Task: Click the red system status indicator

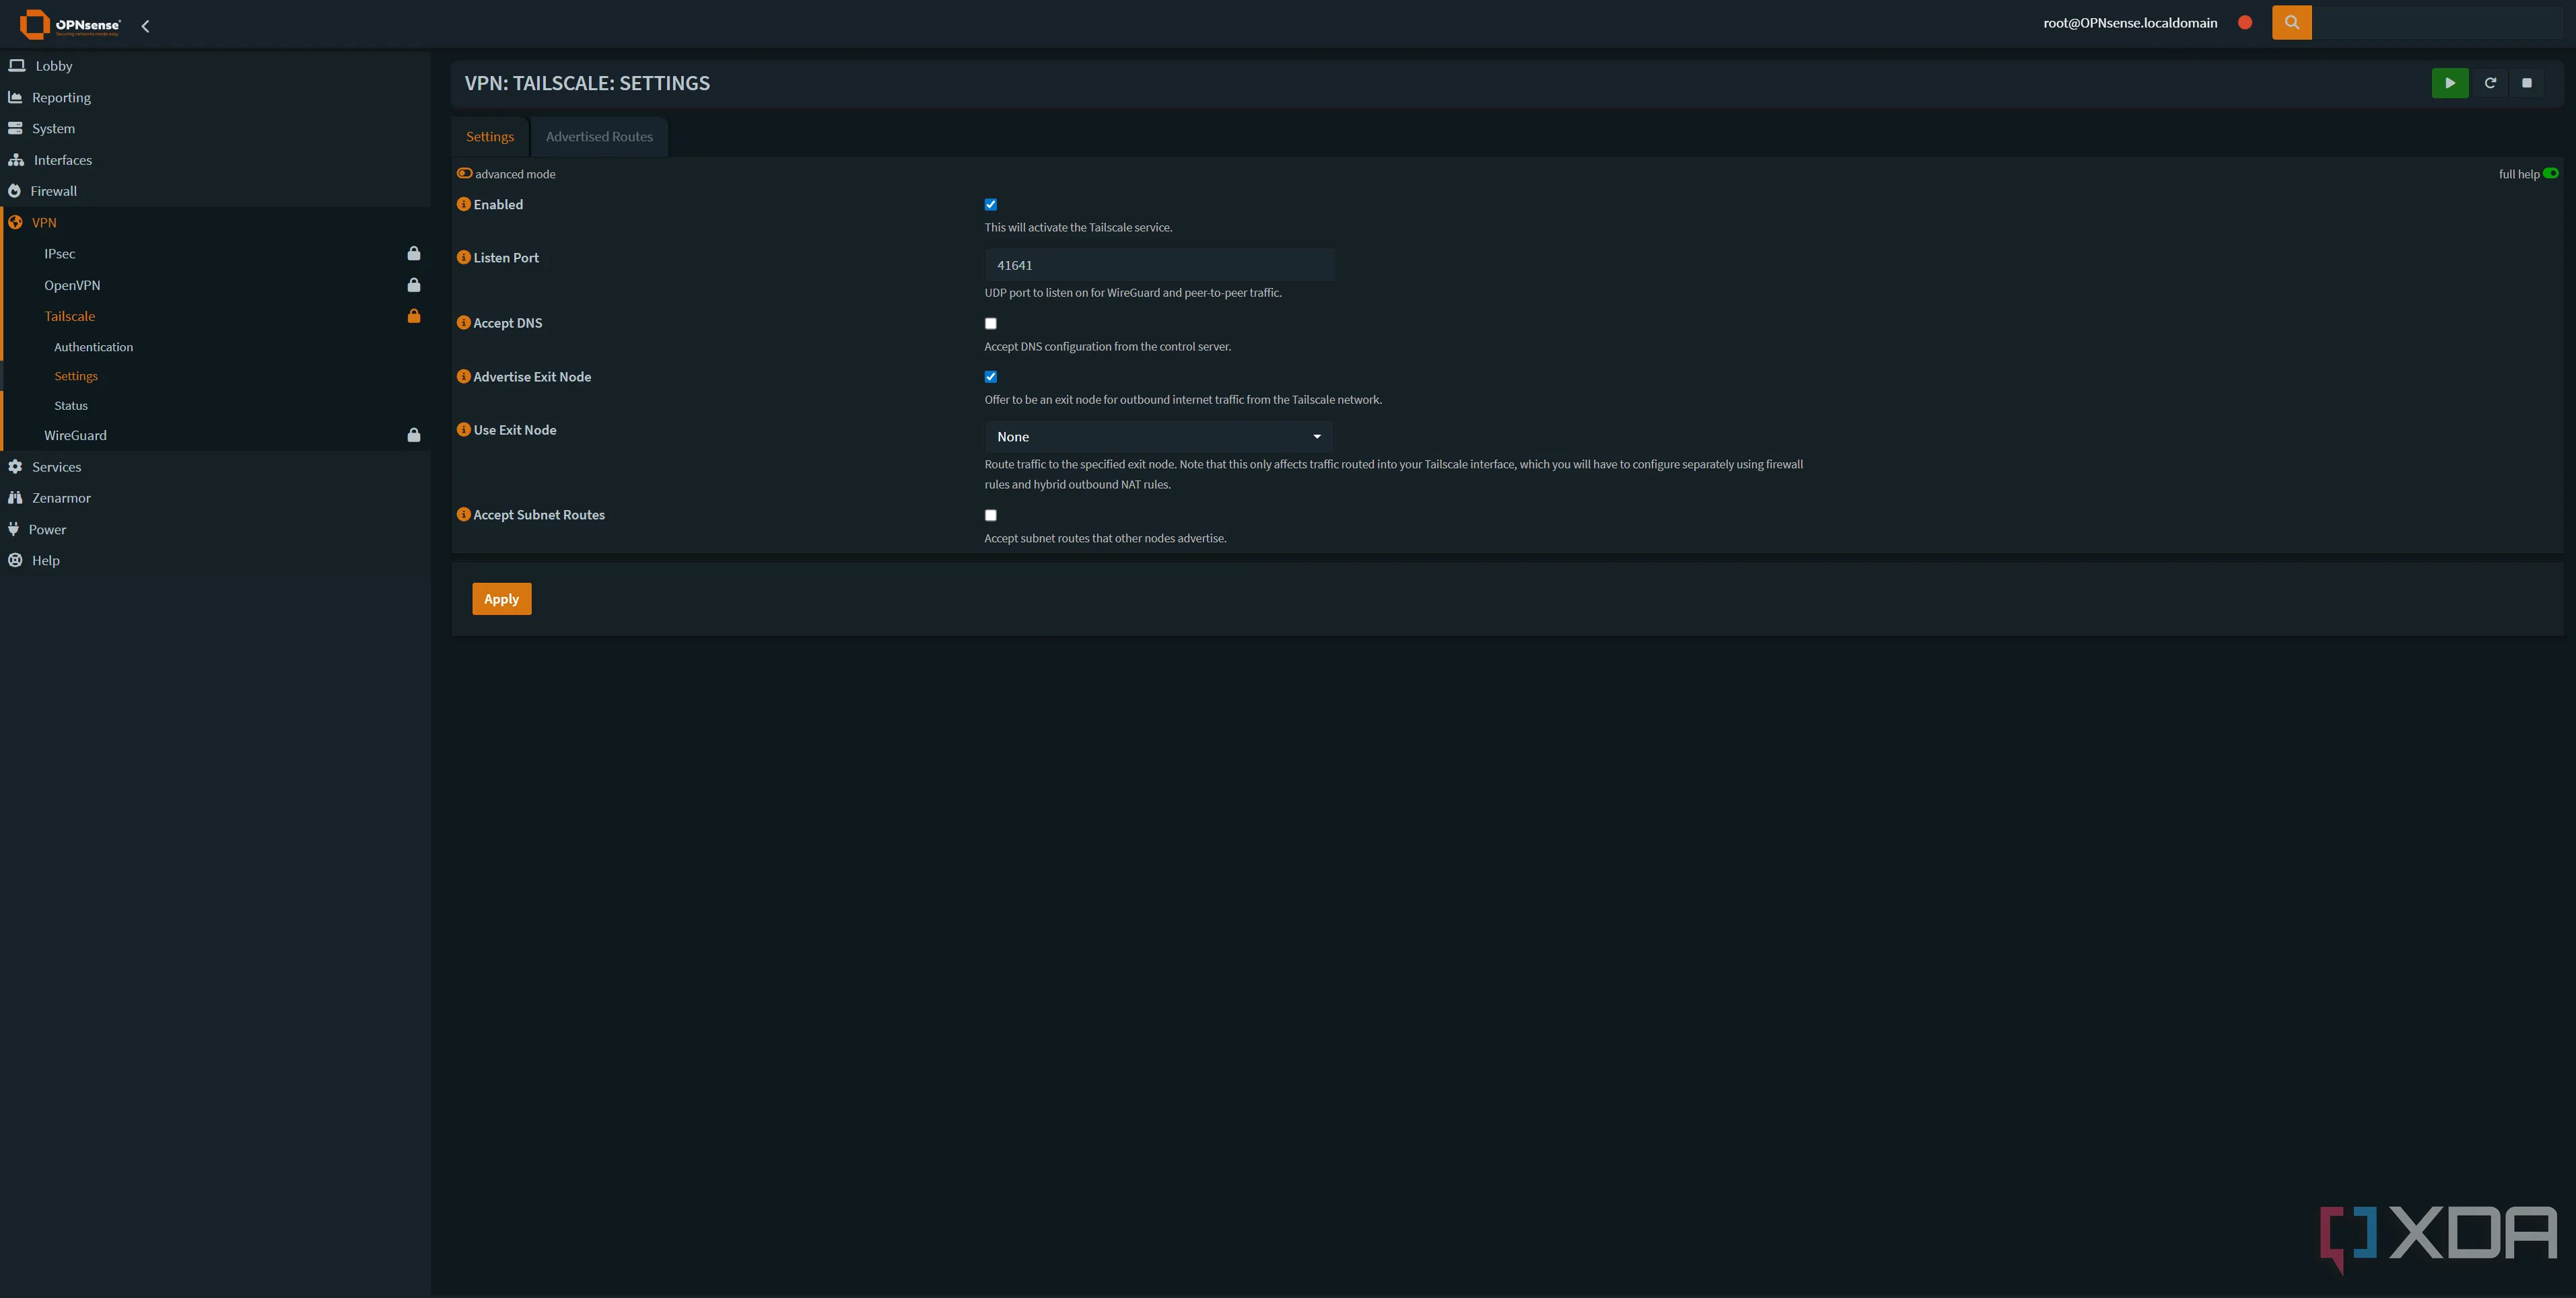Action: (x=2245, y=22)
